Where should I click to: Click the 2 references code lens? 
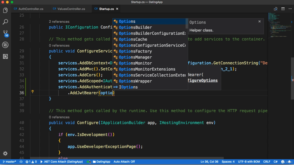59,21
